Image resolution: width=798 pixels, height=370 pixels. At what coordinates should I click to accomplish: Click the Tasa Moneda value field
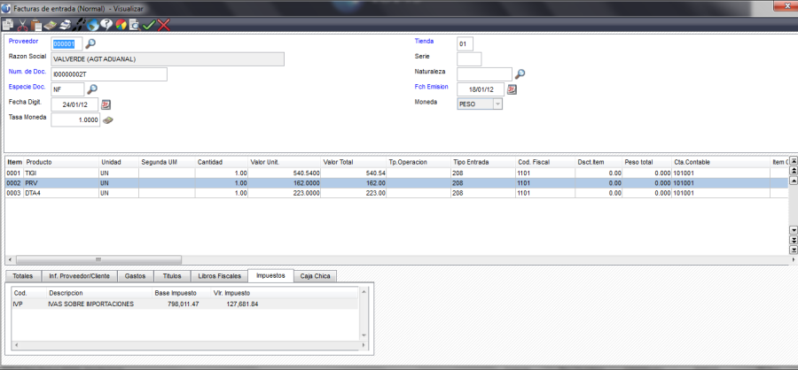pos(75,120)
